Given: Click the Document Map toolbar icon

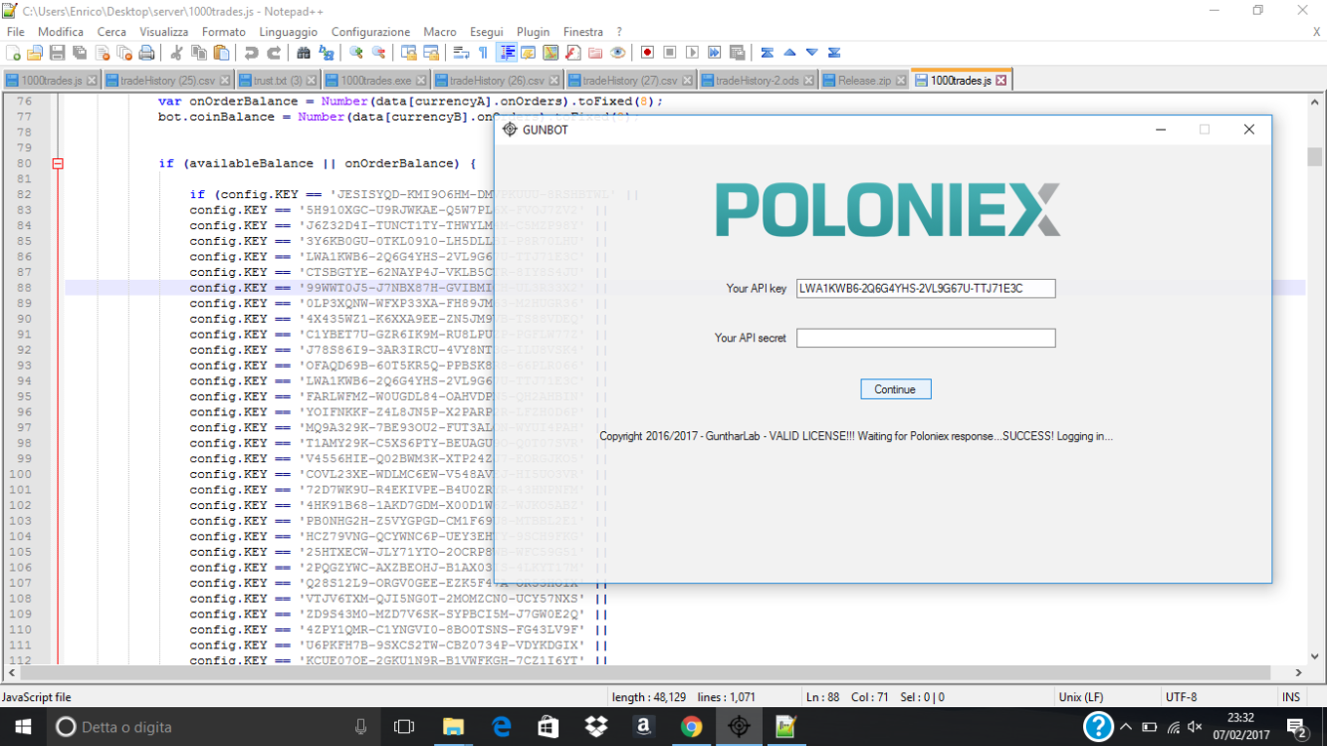Looking at the screenshot, I should click(550, 53).
